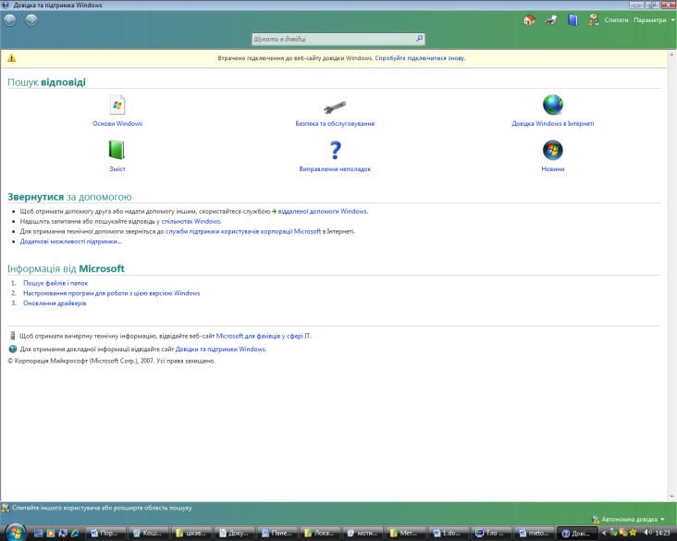The width and height of the screenshot is (677, 541).
Task: Open 'Настроювання програм для роботи' topic link
Action: pos(111,293)
